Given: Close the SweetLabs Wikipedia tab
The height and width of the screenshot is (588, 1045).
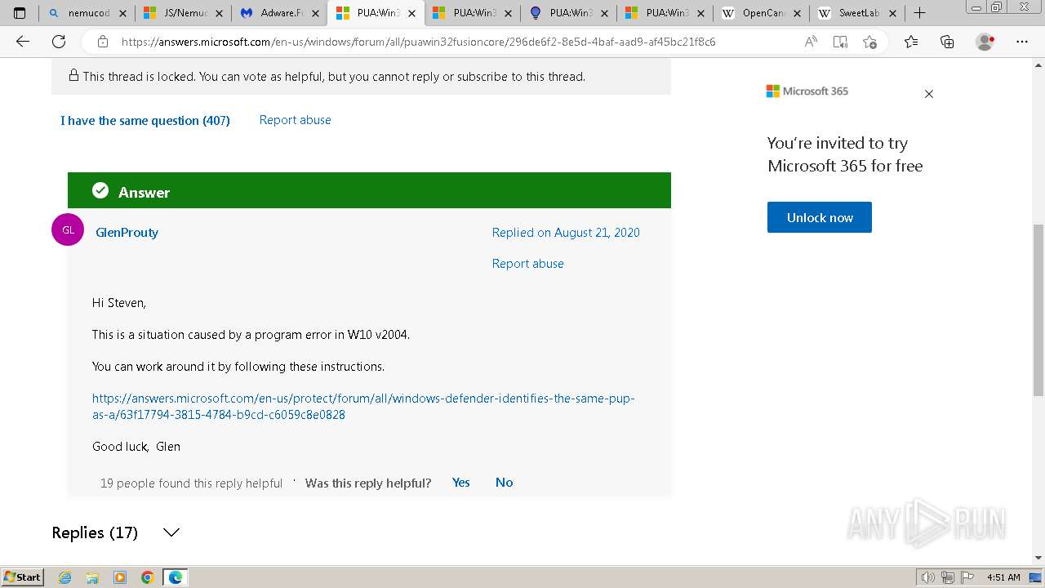Looking at the screenshot, I should click(892, 13).
